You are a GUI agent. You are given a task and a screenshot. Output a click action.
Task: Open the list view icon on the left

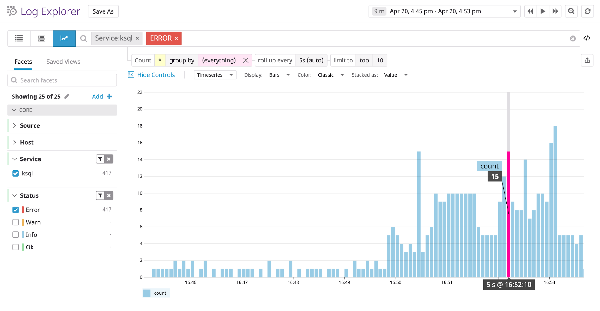19,38
